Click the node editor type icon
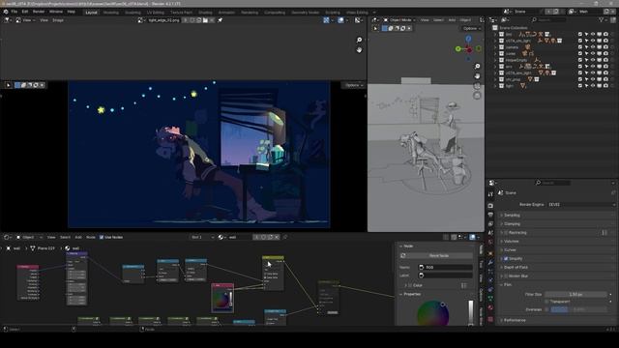The image size is (619, 348). 7,237
